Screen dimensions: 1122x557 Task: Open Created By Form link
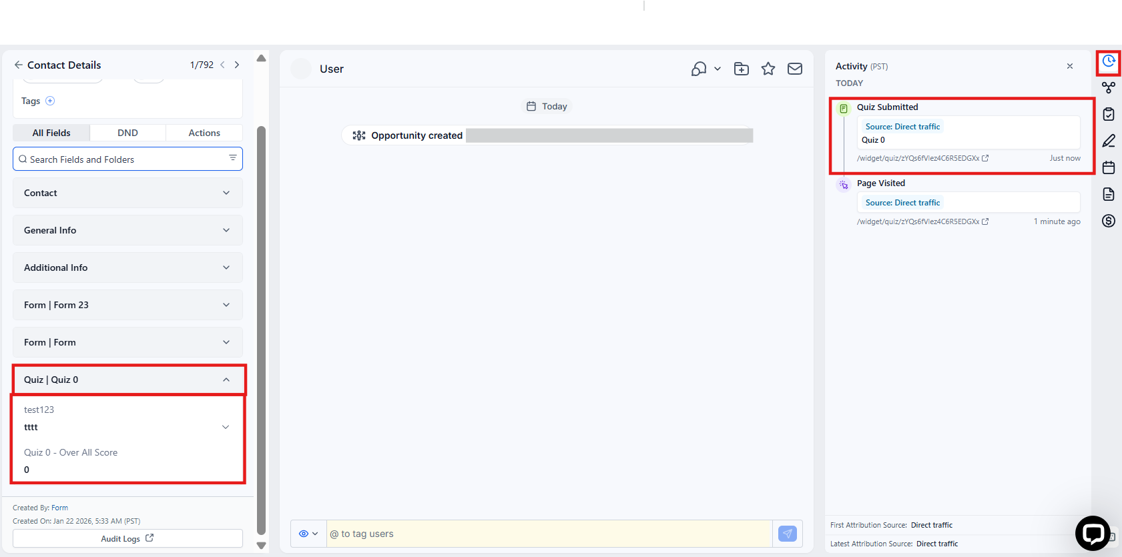pos(59,508)
